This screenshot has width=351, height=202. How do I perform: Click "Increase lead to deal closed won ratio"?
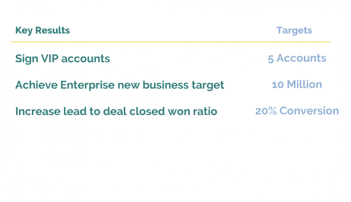pos(116,111)
